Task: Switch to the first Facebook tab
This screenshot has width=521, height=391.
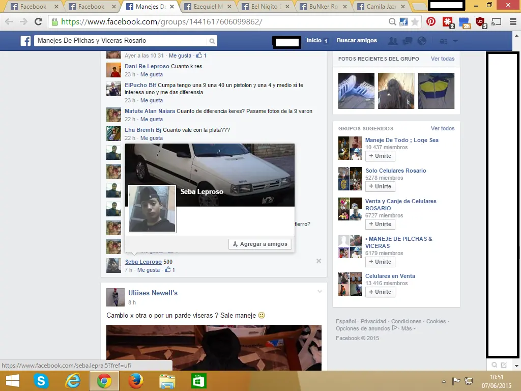Action: [33, 6]
